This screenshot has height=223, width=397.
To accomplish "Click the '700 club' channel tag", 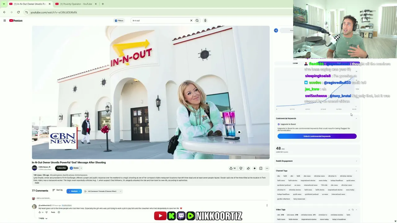I will 324,185.
